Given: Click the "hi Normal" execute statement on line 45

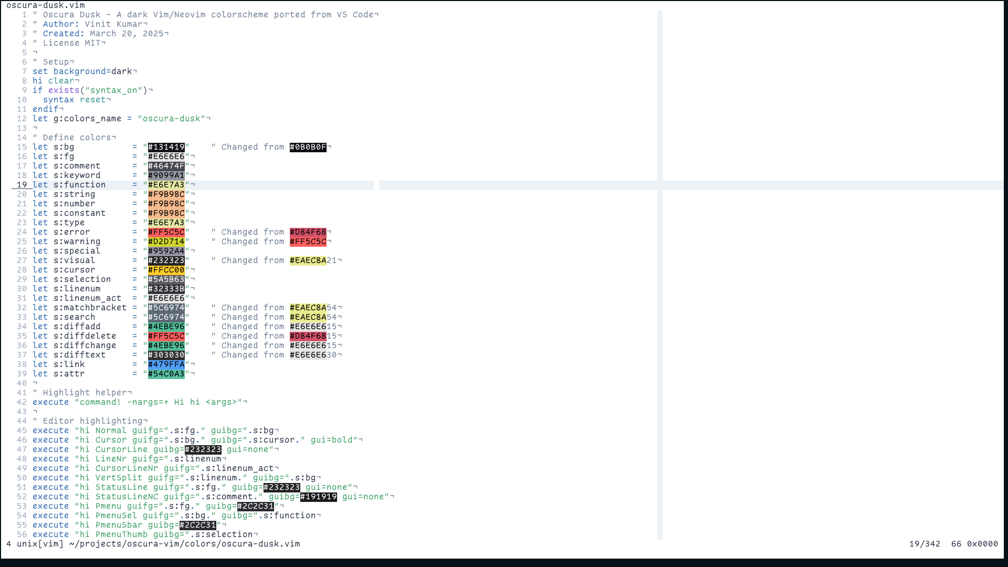Looking at the screenshot, I should pos(153,430).
